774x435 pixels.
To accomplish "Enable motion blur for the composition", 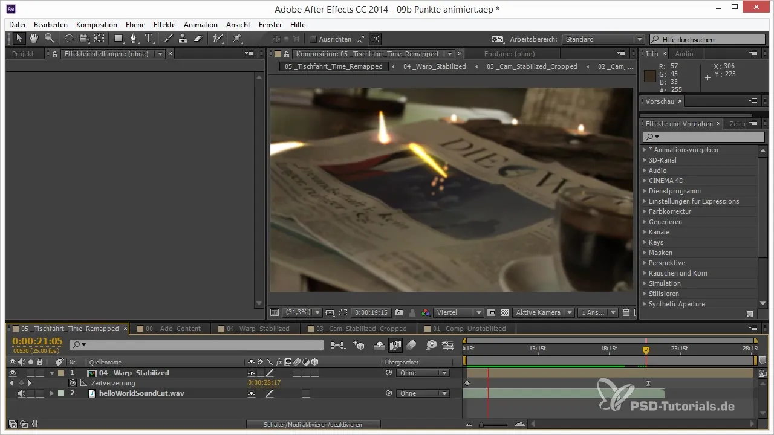I will (x=411, y=345).
